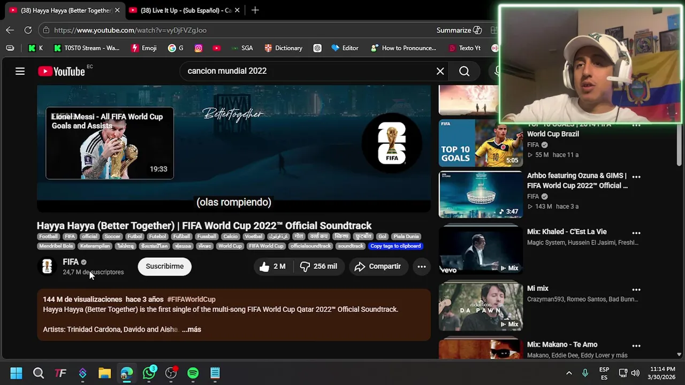The height and width of the screenshot is (385, 685).
Task: Open the Khaled C'Est La Vie mix thumbnail
Action: [481, 251]
